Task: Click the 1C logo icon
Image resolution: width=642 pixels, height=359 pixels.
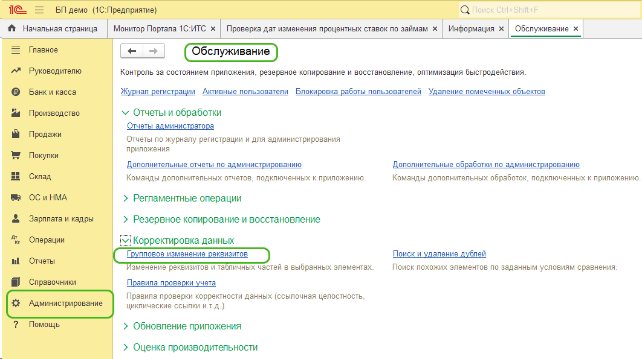Action: (x=15, y=10)
